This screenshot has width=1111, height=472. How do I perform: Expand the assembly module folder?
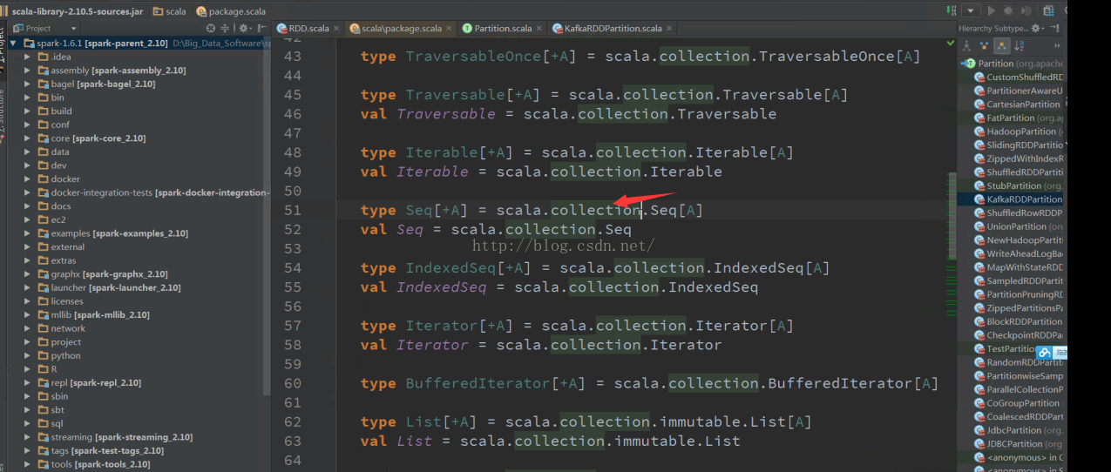coord(28,71)
